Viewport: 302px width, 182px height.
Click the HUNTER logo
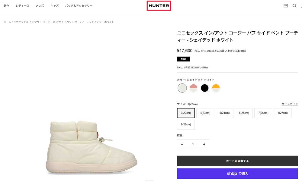[159, 6]
